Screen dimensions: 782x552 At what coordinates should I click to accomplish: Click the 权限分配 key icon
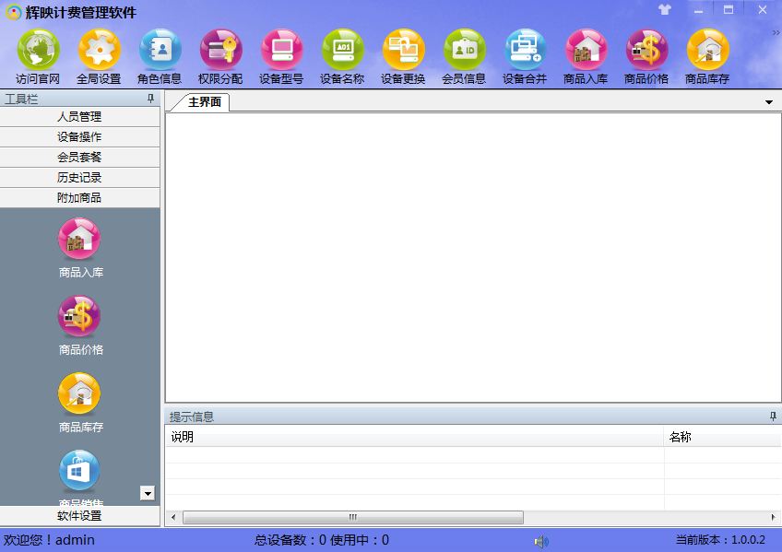point(220,50)
